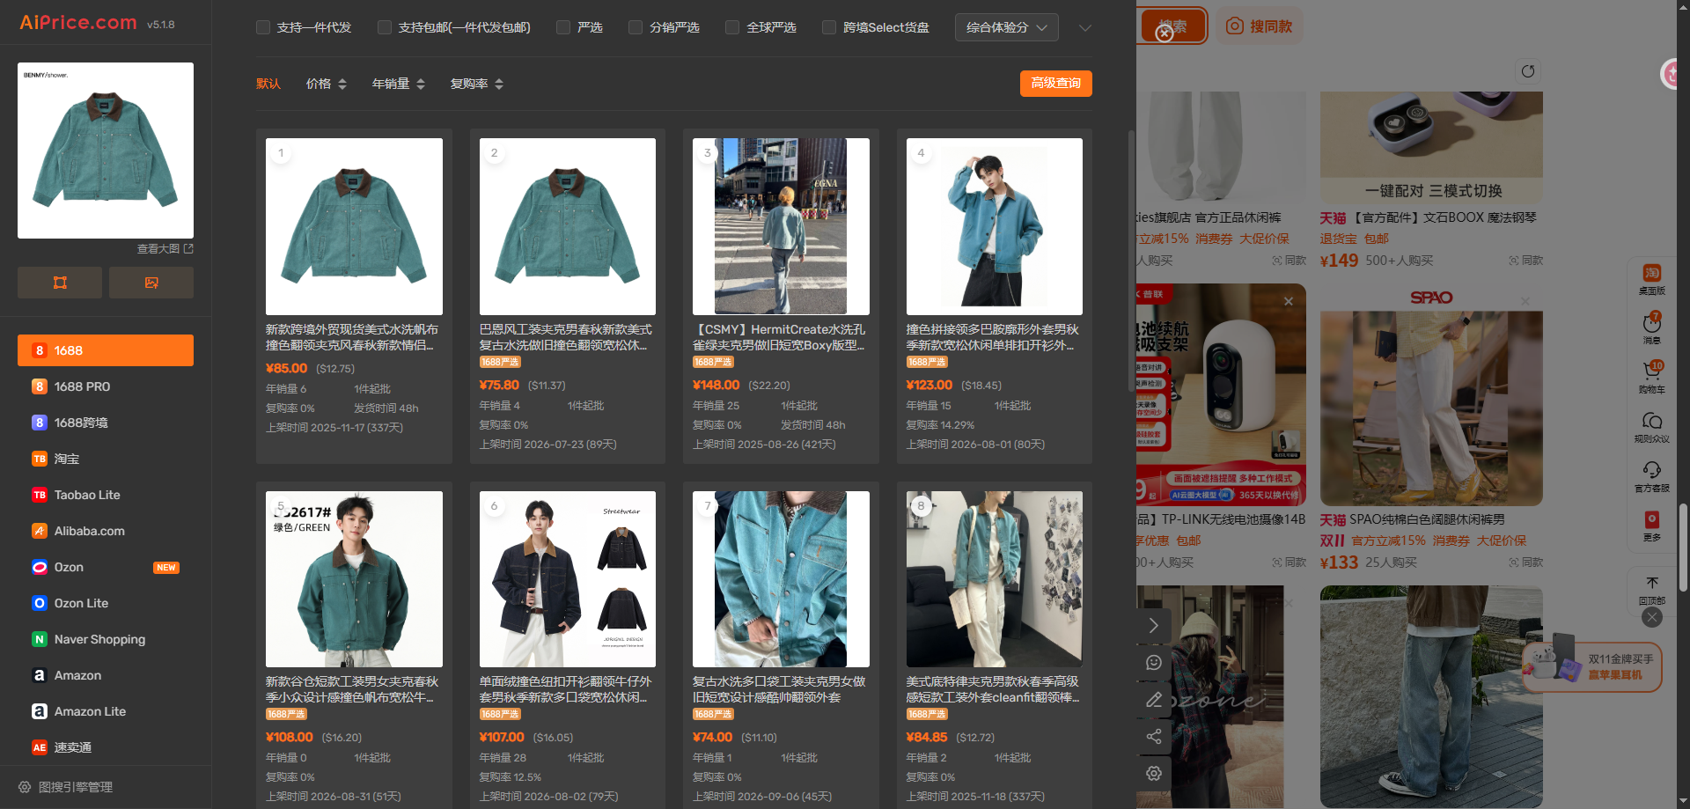This screenshot has width=1690, height=809.
Task: Enable the 支持一件代发 checkbox
Action: (263, 27)
